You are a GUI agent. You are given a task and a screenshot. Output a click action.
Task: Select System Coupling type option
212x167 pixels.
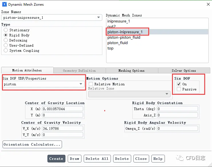6,50
